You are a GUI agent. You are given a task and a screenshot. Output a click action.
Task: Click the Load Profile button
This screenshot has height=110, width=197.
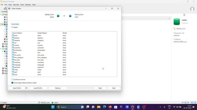[x=38, y=88]
